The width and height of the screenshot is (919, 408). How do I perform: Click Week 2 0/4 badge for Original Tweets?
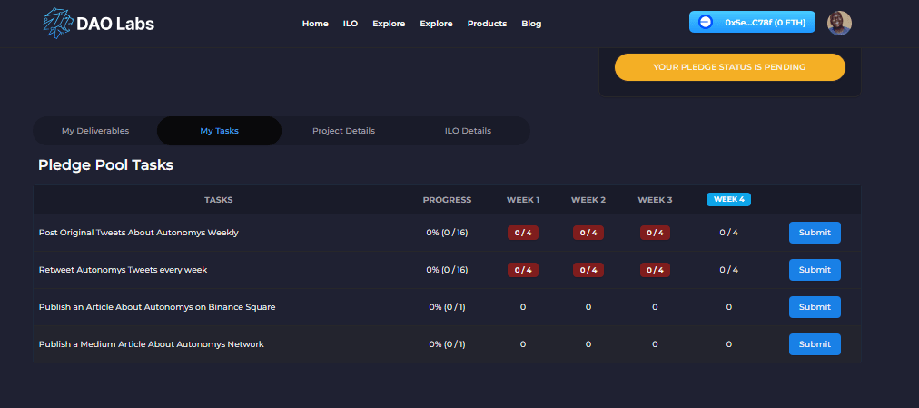588,233
